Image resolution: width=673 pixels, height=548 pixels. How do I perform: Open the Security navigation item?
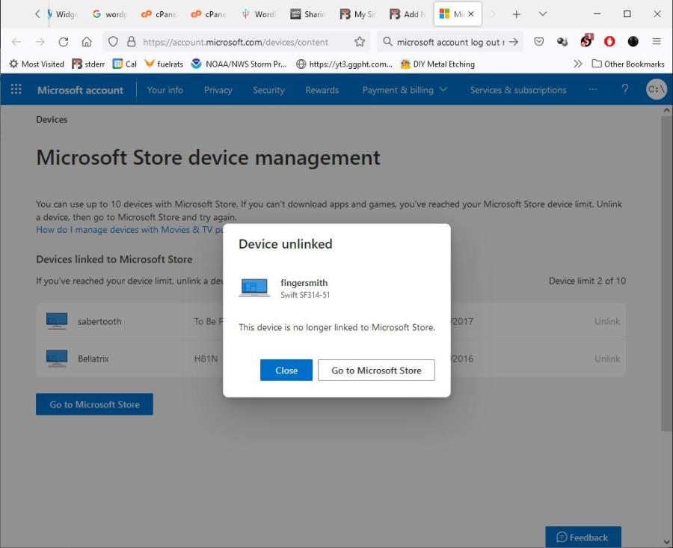(268, 90)
